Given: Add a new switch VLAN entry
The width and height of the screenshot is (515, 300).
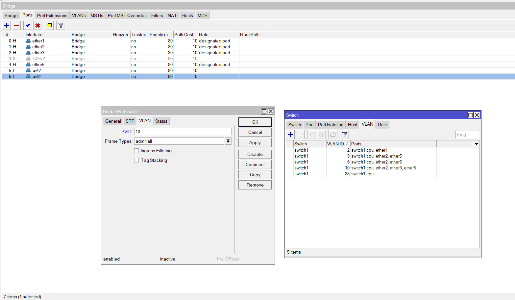Looking at the screenshot, I should (290, 135).
